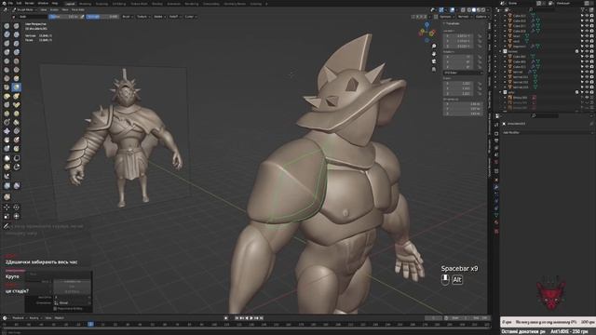Select the Snake Hook brush
This screenshot has width=596, height=335.
tap(17, 96)
